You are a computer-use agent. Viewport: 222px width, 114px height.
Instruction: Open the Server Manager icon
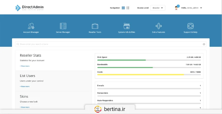point(63,26)
